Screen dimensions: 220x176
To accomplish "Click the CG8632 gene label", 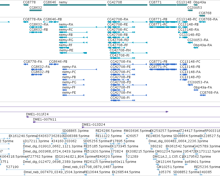I will tap(36, 7).
